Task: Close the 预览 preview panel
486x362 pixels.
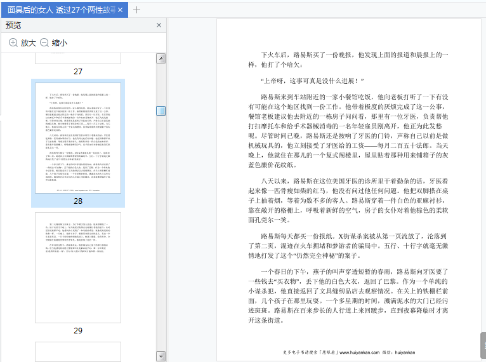Action: point(159,25)
